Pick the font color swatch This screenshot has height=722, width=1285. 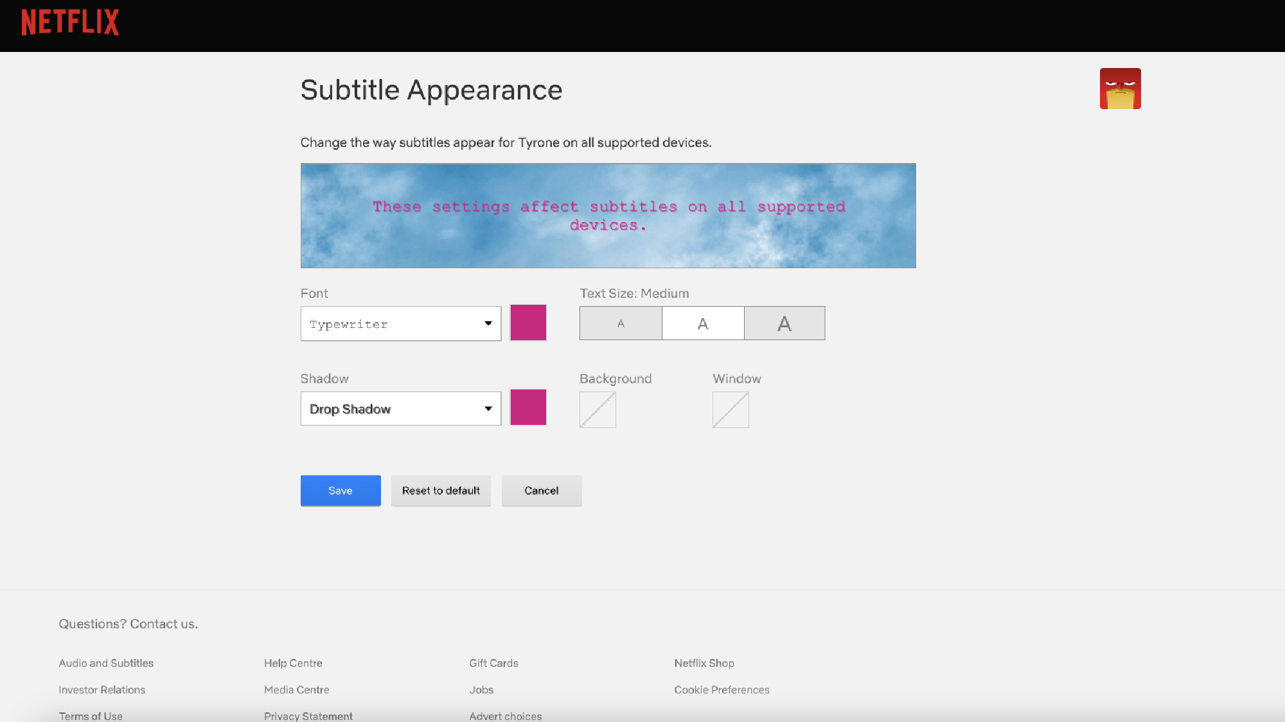528,323
